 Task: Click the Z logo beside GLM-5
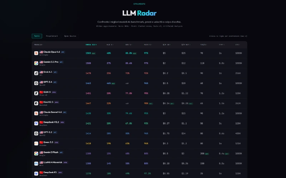coord(36,93)
